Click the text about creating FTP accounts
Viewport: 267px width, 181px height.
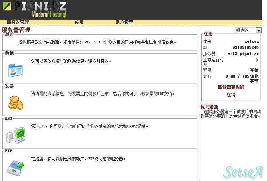(78, 159)
